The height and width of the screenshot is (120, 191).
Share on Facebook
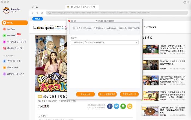coord(110,106)
